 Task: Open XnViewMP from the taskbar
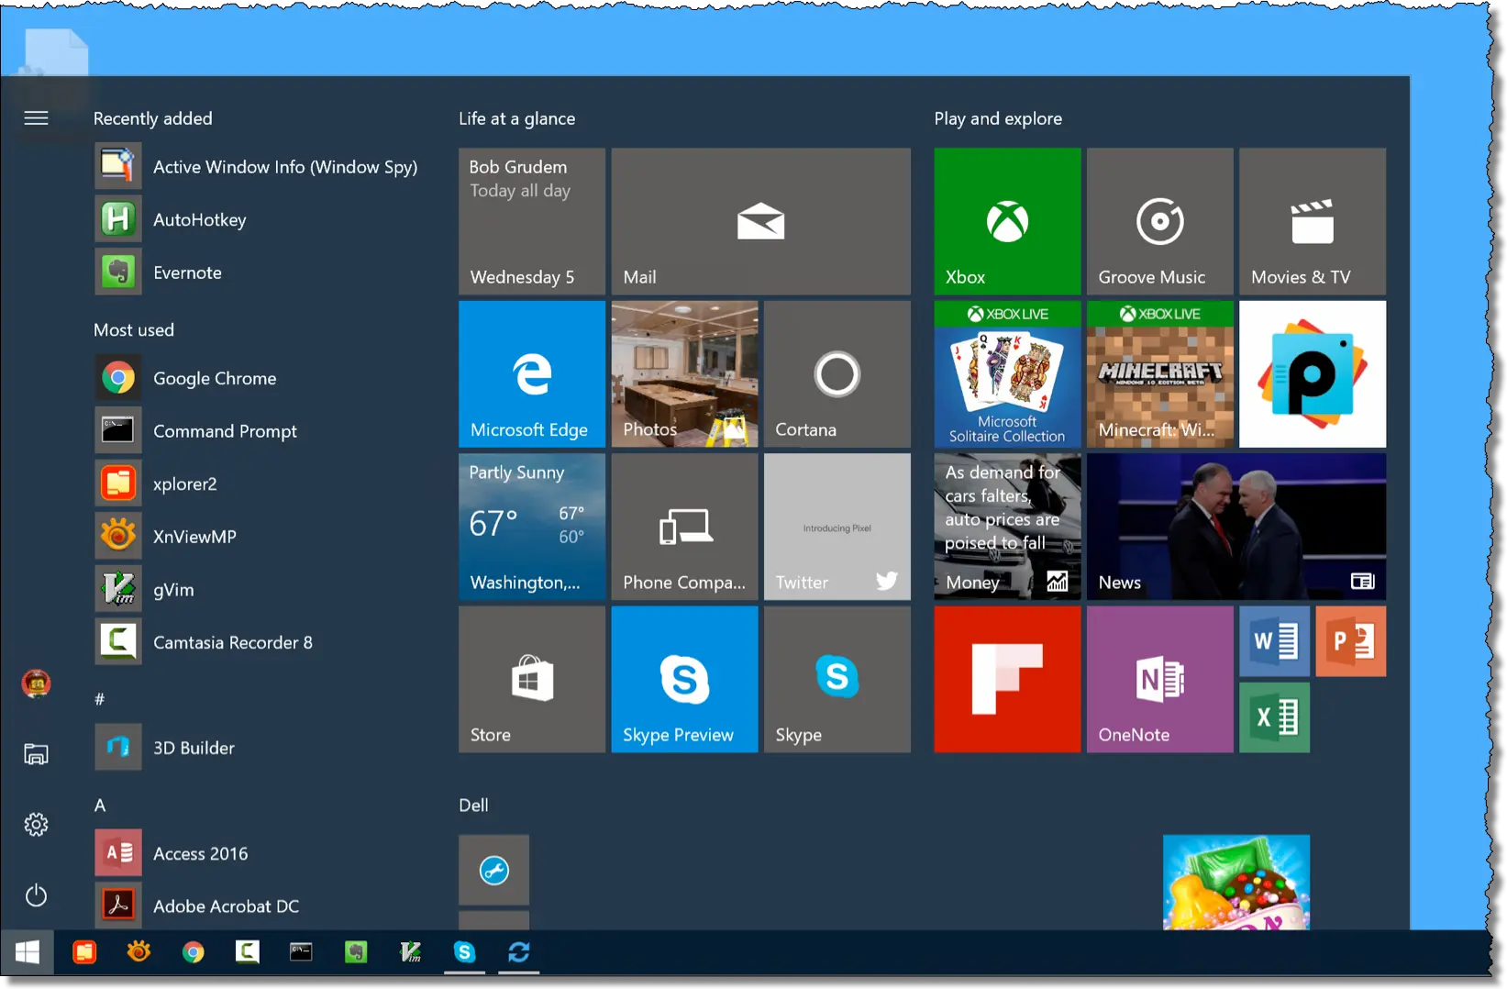[x=139, y=952]
